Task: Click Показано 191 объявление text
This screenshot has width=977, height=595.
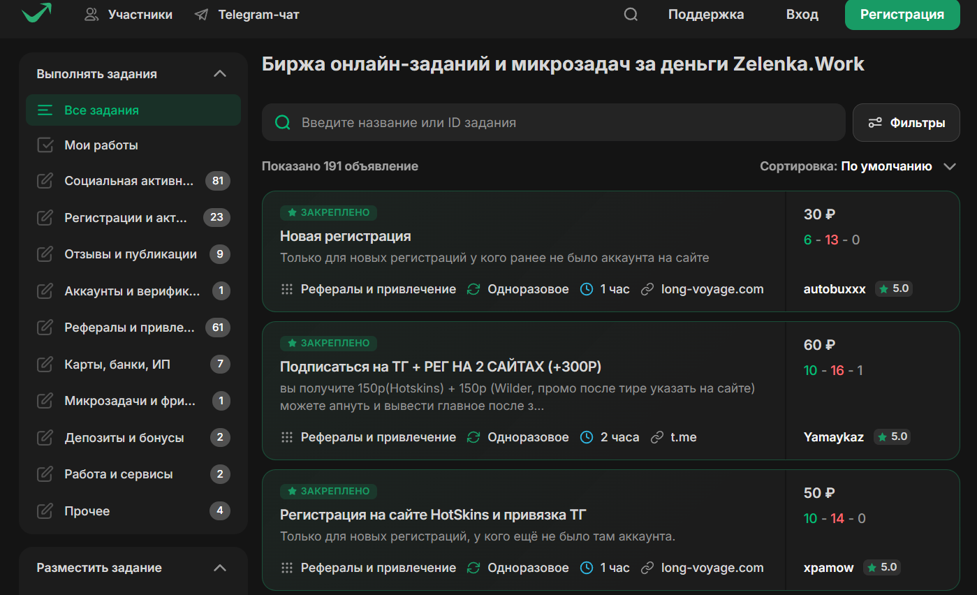Action: point(340,166)
